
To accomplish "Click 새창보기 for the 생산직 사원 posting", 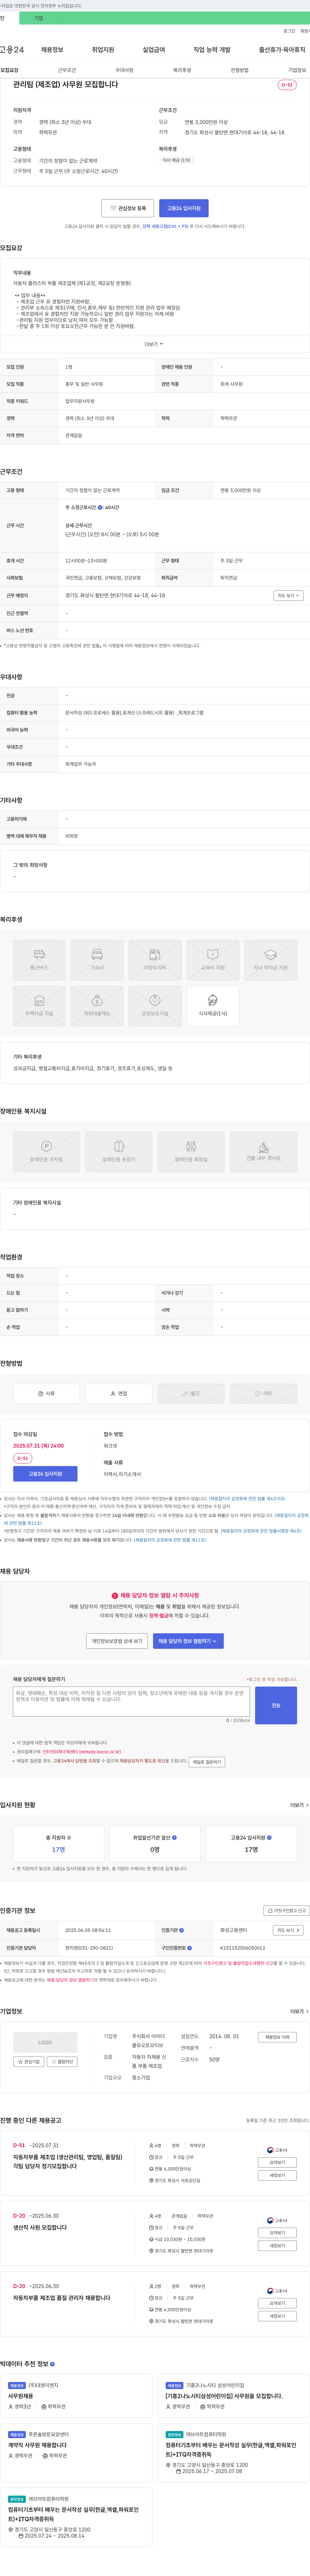I will pyautogui.click(x=277, y=2246).
